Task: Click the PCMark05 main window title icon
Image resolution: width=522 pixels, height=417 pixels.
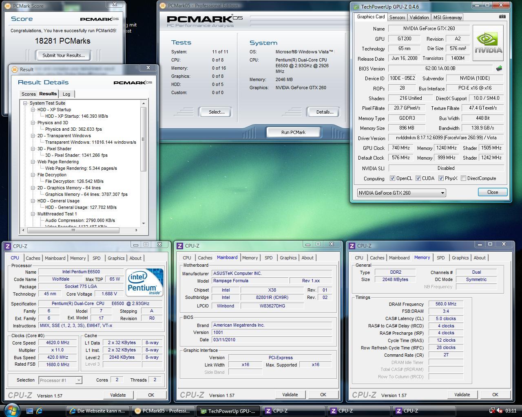Action: pyautogui.click(x=163, y=6)
